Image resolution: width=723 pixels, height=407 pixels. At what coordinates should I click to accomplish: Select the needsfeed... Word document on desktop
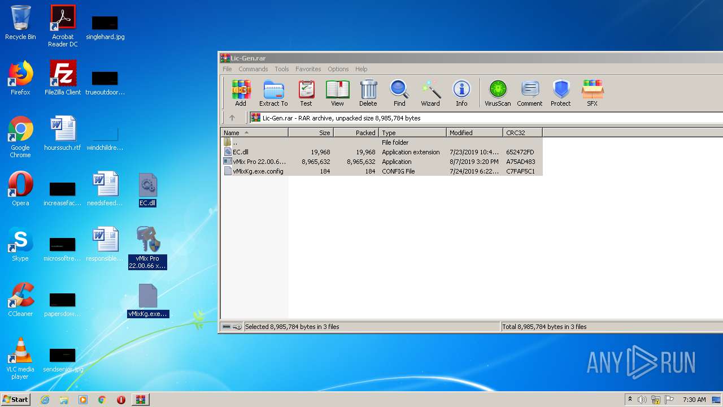tap(104, 189)
